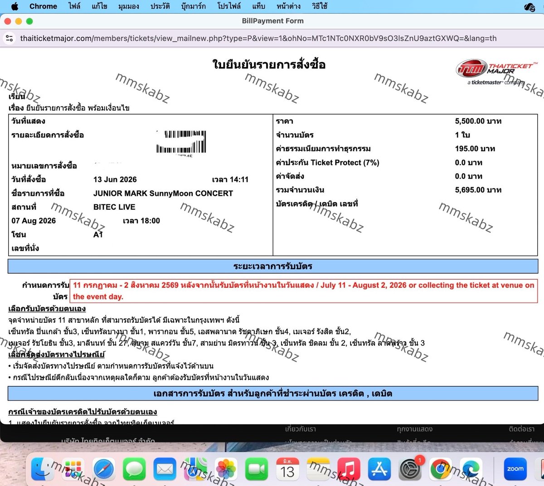Click the เอกสารการรับบัตร blue section header
Viewport: 544px width, 486px height.
point(273,394)
